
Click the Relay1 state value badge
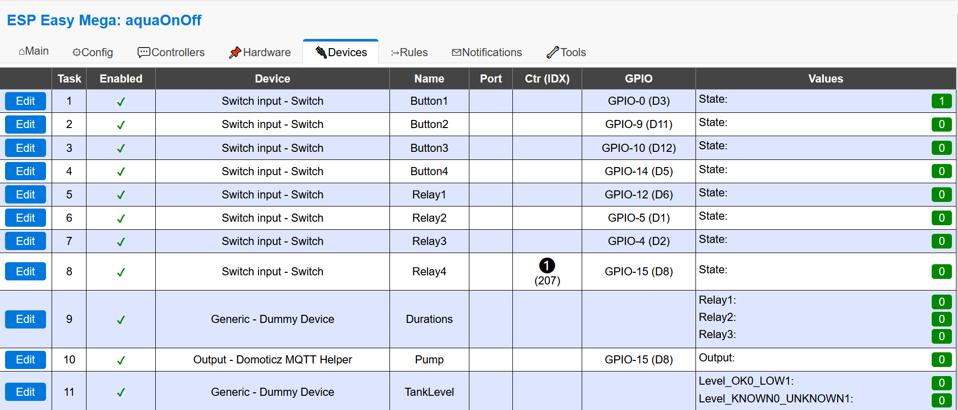941,195
